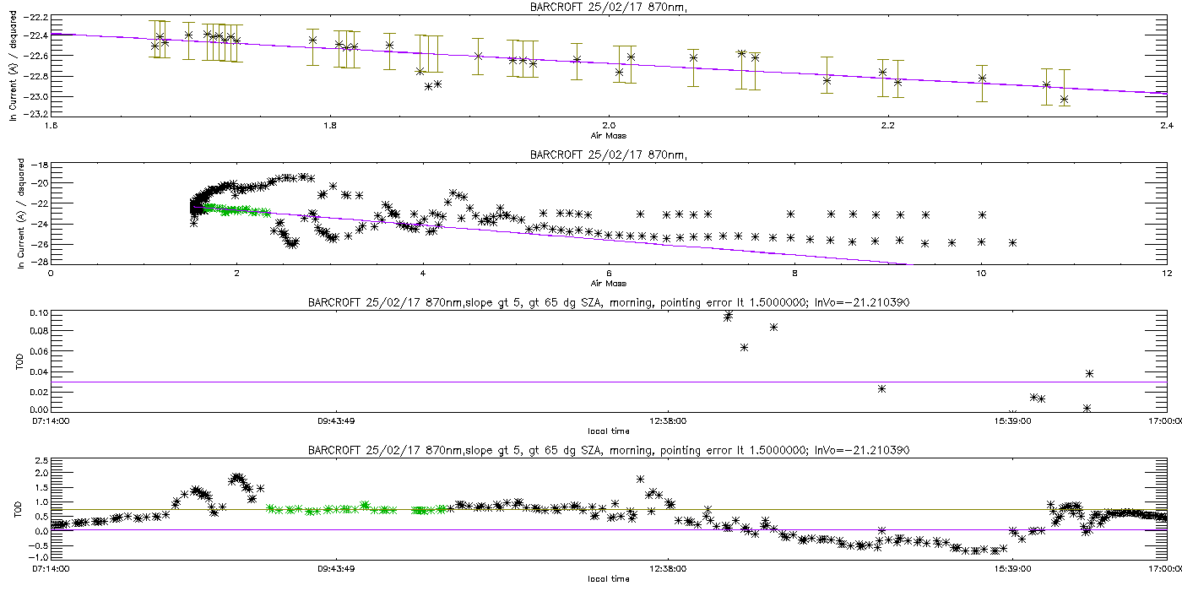Click the rightmost data point in second plot

(x=1012, y=242)
